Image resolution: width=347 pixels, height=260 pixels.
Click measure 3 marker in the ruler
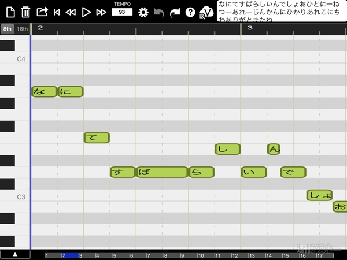click(x=250, y=28)
